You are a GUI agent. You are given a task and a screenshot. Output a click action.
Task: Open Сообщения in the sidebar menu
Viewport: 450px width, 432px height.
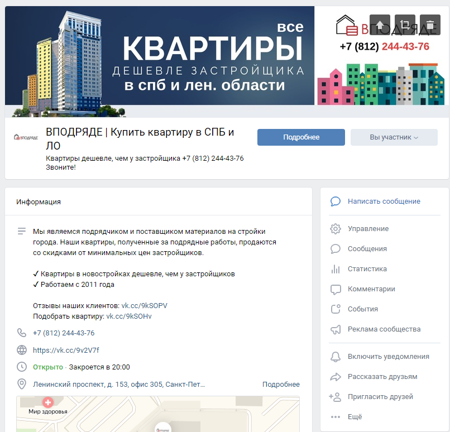(367, 249)
